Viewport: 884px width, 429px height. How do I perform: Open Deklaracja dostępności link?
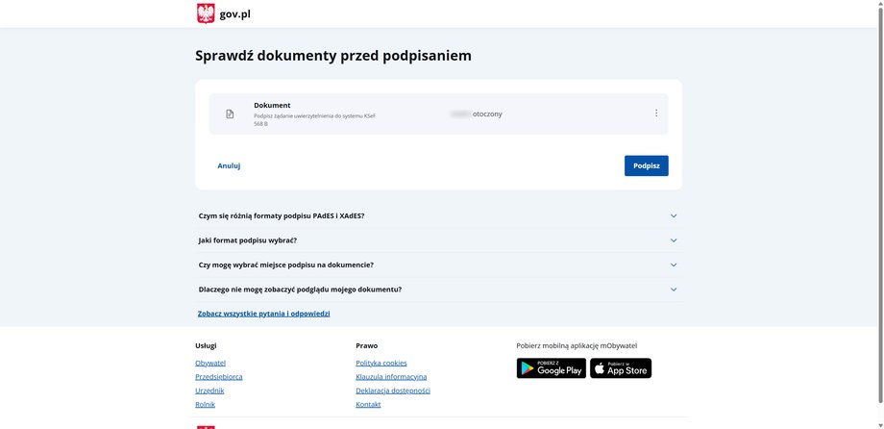click(x=393, y=391)
